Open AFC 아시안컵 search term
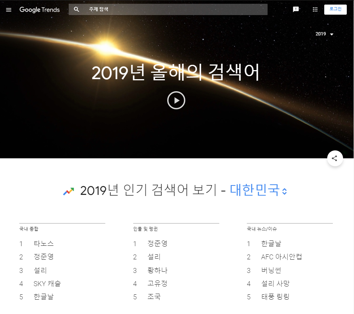The image size is (354, 314). [x=281, y=257]
